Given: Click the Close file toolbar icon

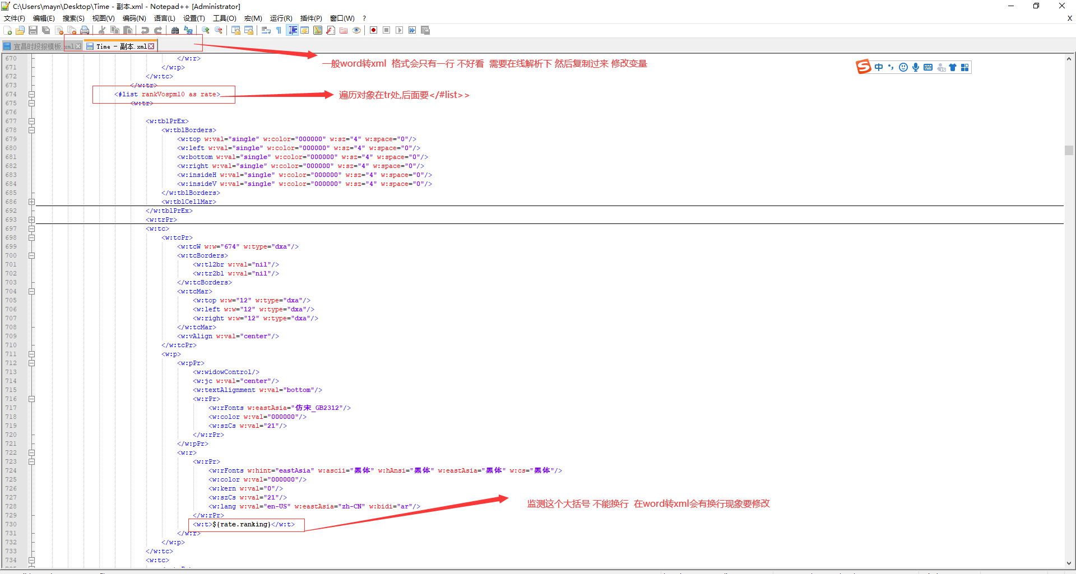Looking at the screenshot, I should [59, 30].
